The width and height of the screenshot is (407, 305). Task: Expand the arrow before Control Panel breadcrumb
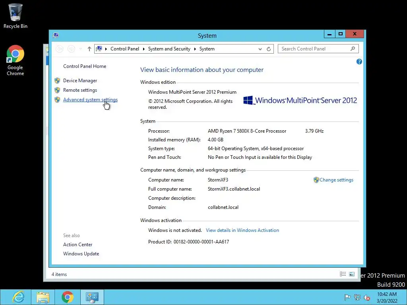[106, 49]
